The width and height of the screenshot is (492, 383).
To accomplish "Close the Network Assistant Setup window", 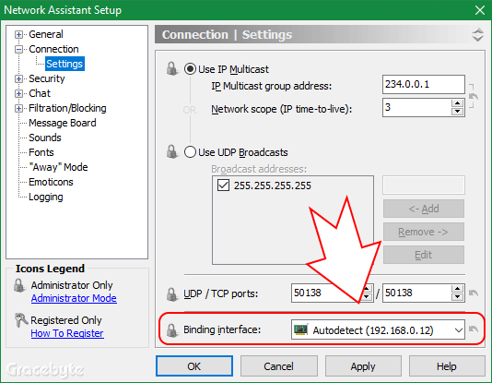I will coord(480,10).
